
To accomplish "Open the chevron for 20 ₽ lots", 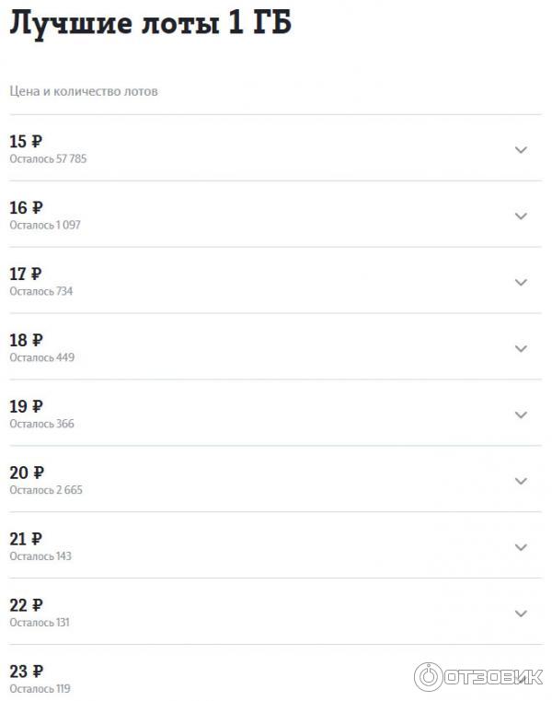I will point(521,481).
